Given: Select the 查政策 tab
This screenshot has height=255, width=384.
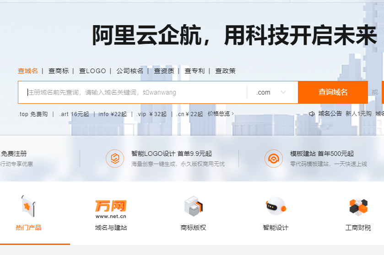Looking at the screenshot, I should (x=225, y=71).
